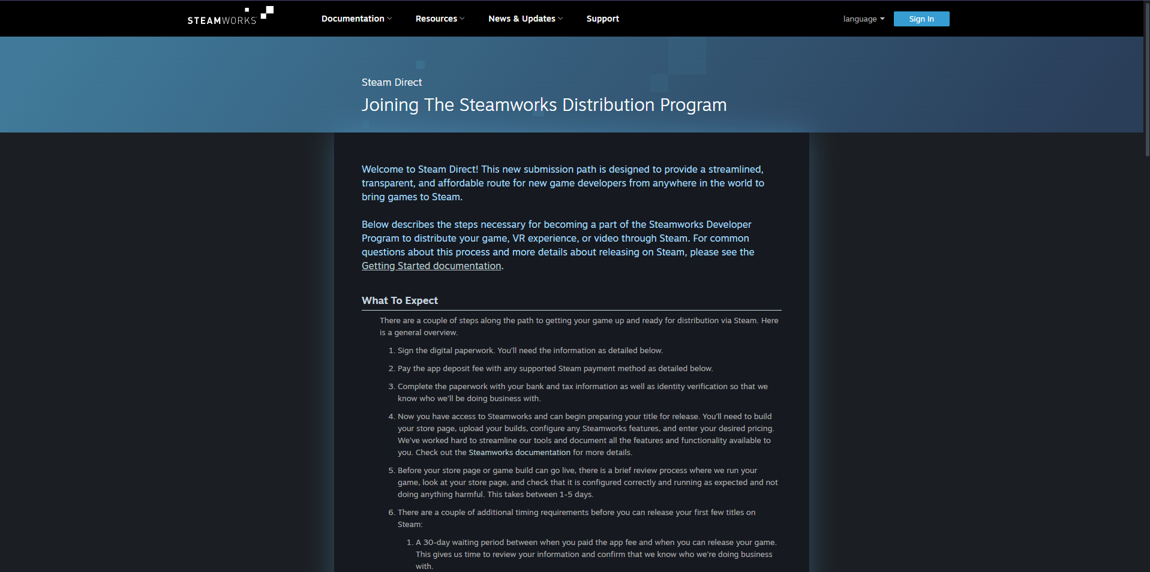Screen dimensions: 1150x572
Task: Click the What To Expect section heading
Action: [x=399, y=300]
